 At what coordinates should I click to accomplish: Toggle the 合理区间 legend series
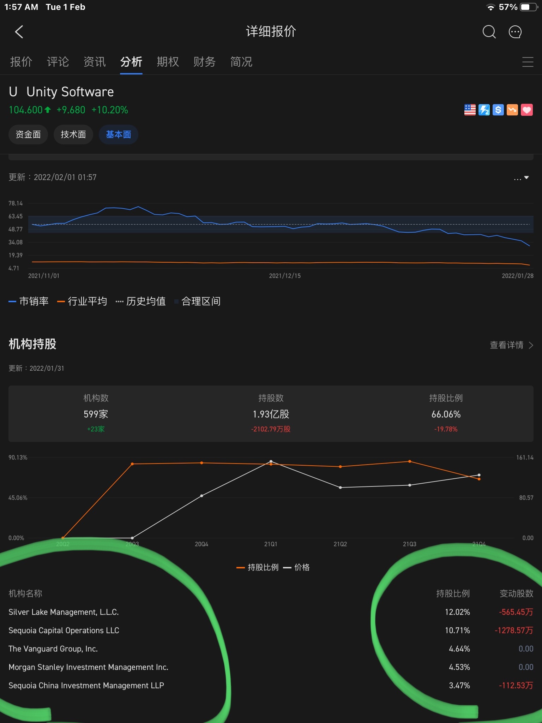[x=198, y=301]
